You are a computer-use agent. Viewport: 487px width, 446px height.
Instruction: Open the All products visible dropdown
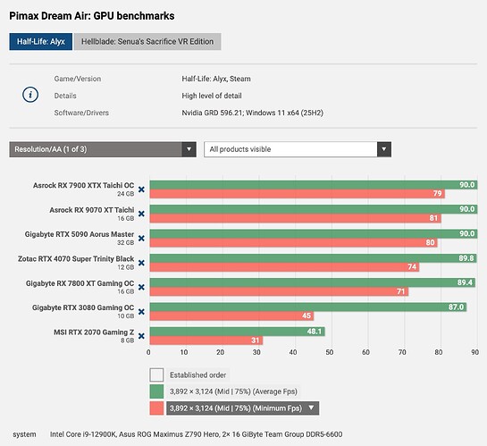(x=298, y=149)
